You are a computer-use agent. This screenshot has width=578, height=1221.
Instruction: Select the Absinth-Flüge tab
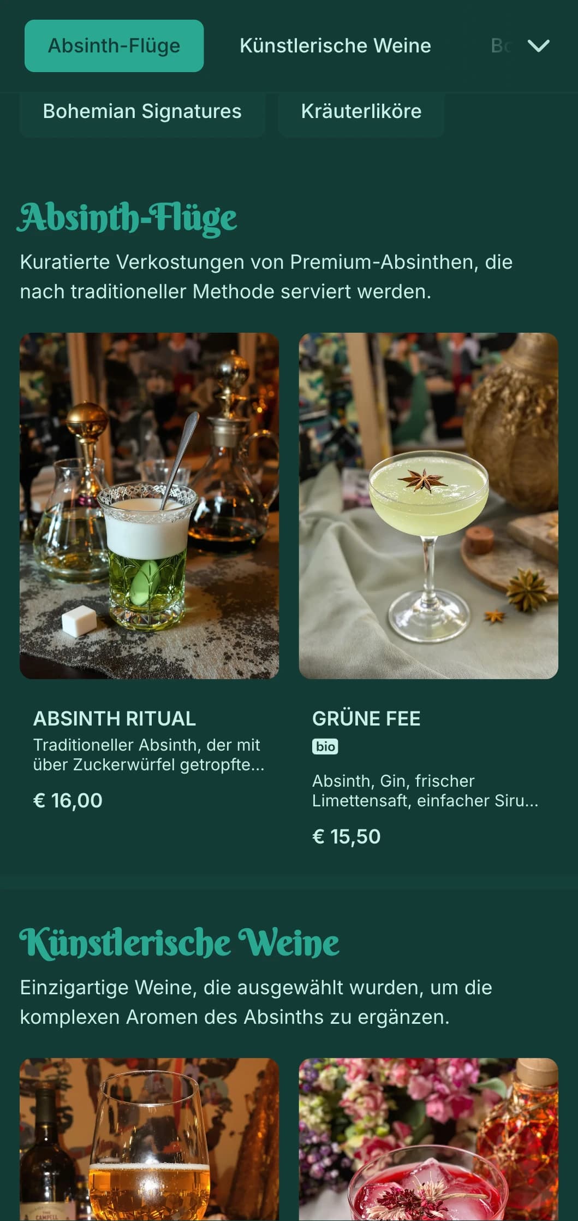coord(114,46)
